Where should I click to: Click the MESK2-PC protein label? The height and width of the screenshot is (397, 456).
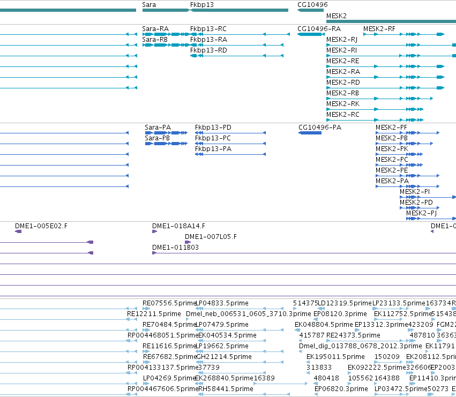(x=392, y=160)
